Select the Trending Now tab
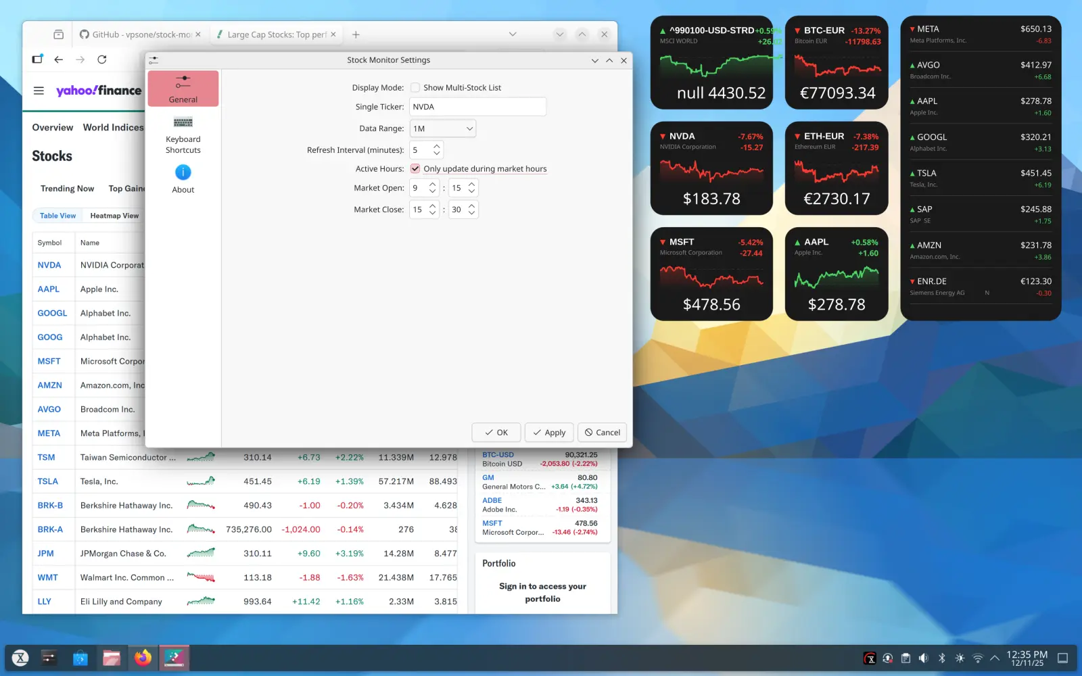Viewport: 1082px width, 676px height. pos(67,188)
